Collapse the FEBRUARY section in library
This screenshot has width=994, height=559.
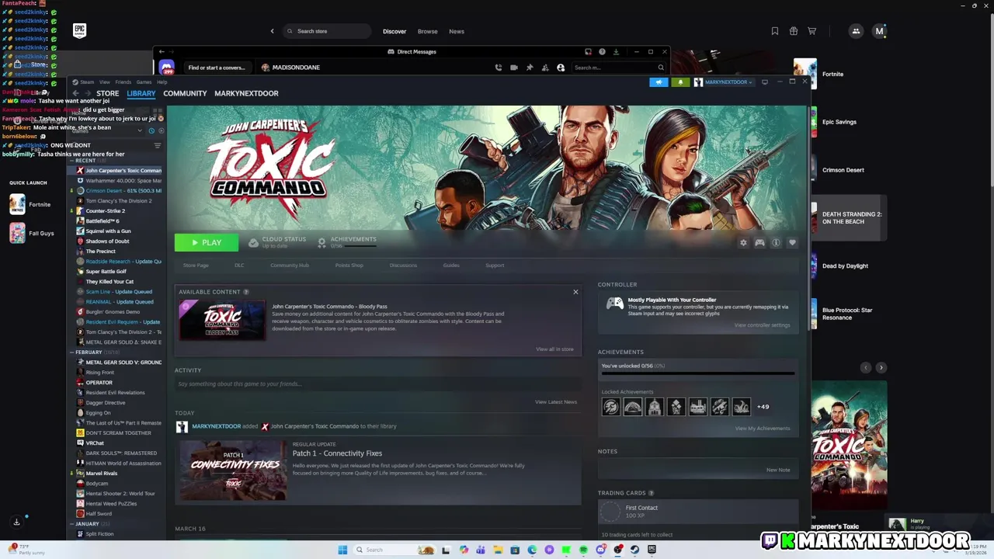click(x=71, y=352)
